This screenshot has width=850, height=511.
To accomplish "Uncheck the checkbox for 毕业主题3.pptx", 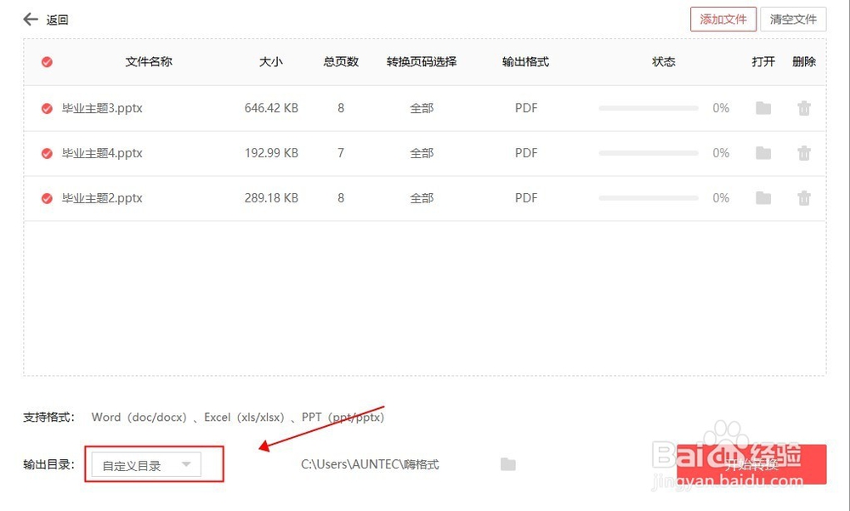I will click(46, 108).
